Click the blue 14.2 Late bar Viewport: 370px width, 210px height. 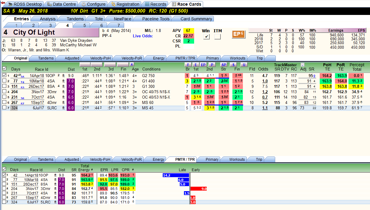click(x=176, y=175)
